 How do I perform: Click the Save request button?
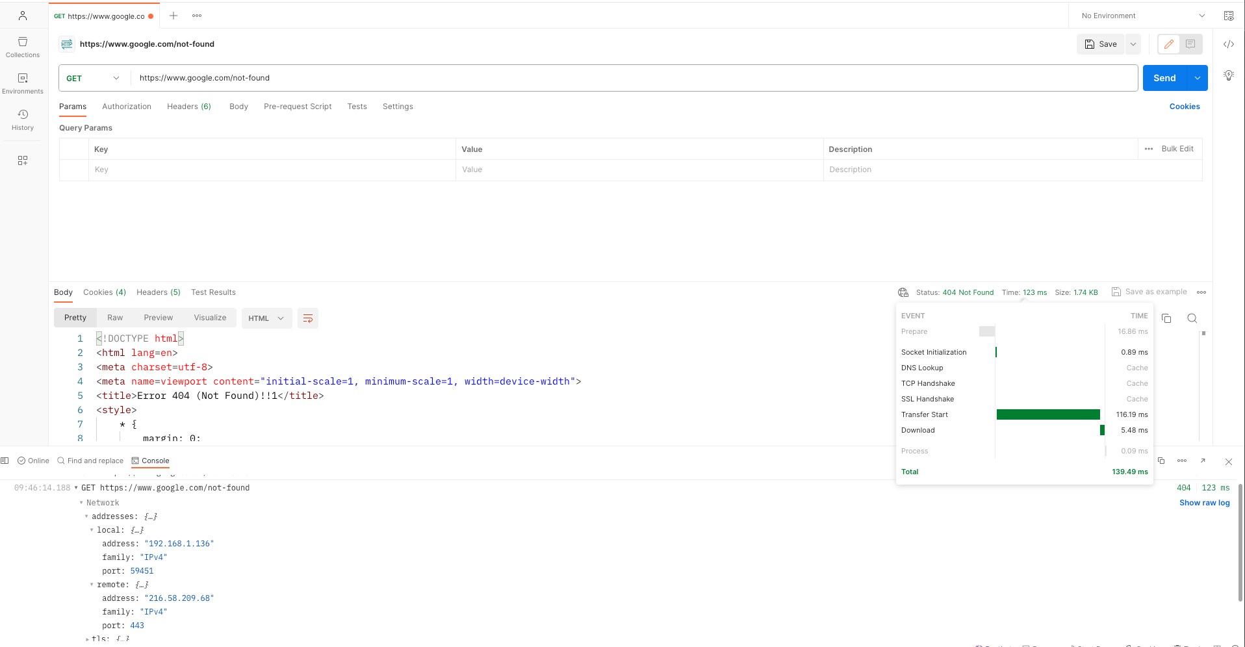point(1101,44)
